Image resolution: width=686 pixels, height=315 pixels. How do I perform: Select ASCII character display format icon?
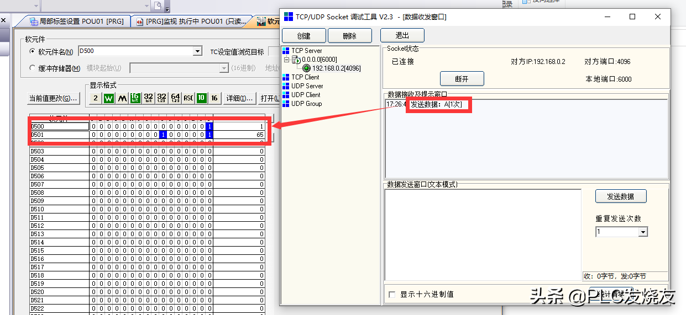[x=188, y=98]
